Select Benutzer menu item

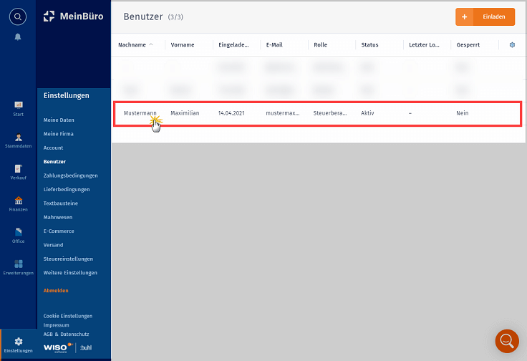click(54, 162)
